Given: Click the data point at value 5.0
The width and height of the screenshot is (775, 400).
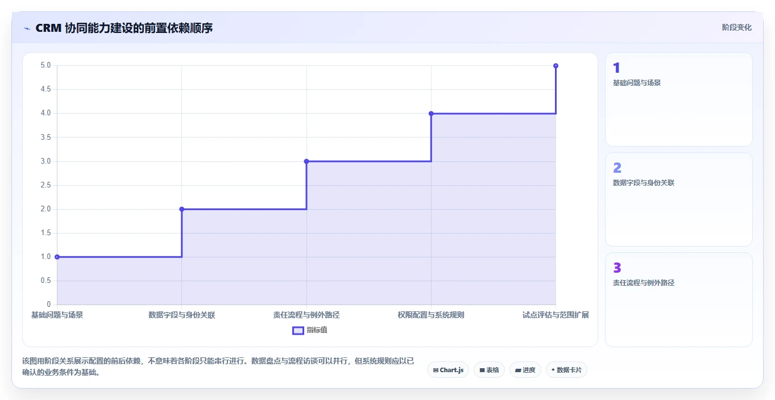Looking at the screenshot, I should pos(556,66).
